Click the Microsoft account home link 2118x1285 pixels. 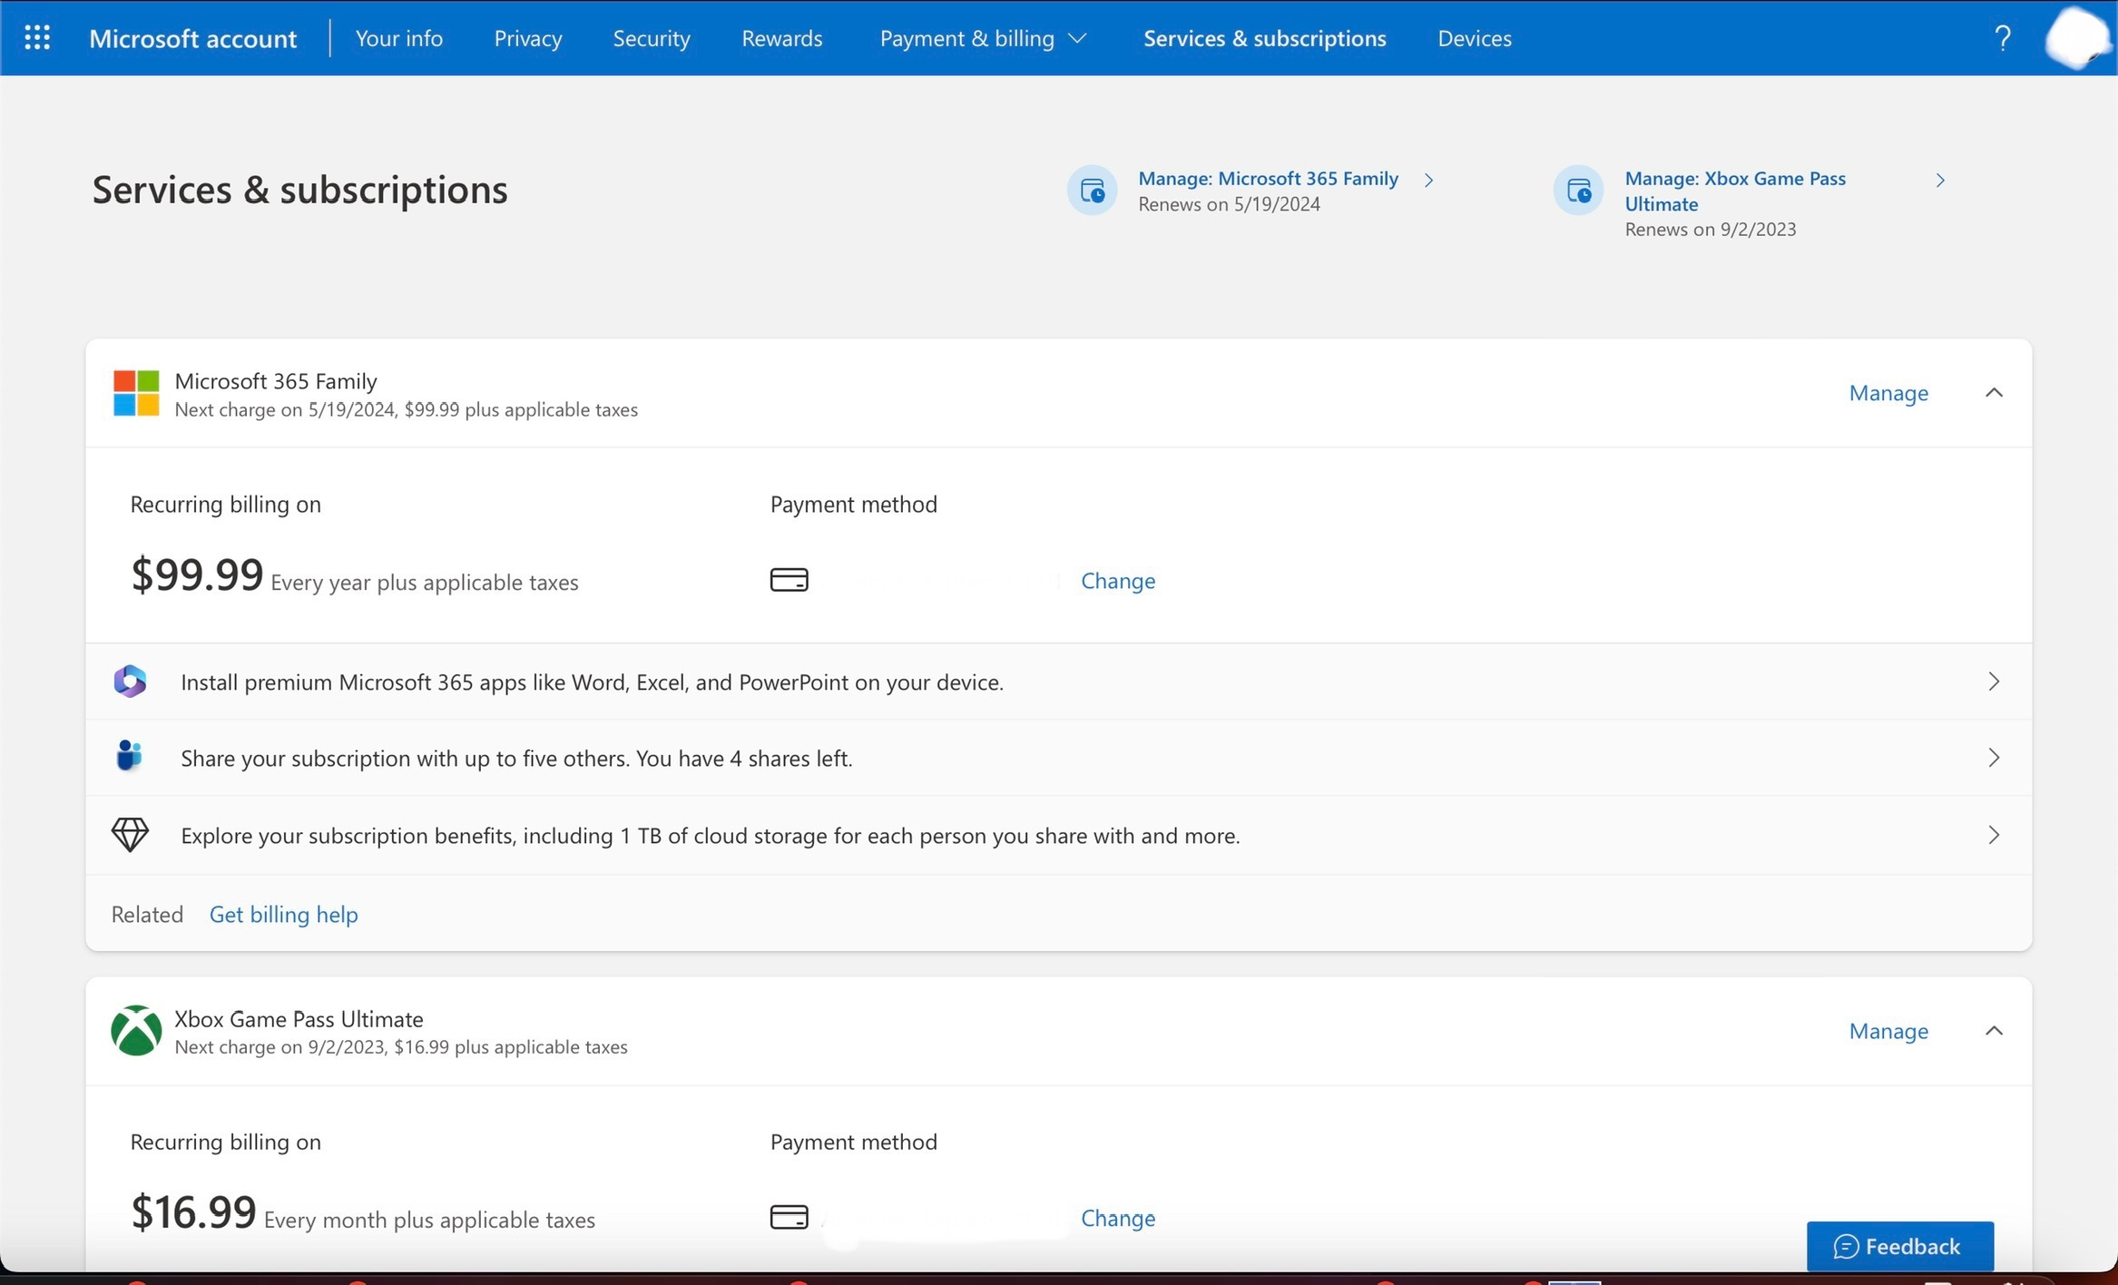192,38
